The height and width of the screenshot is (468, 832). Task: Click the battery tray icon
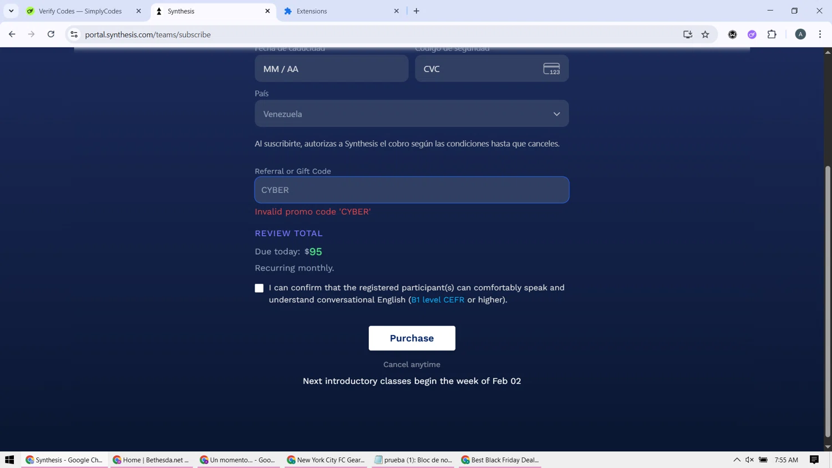click(x=763, y=460)
